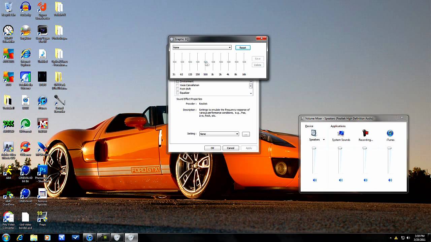Select the CINEMA 4D 64 Bit icon
The image size is (431, 242).
click(x=26, y=174)
